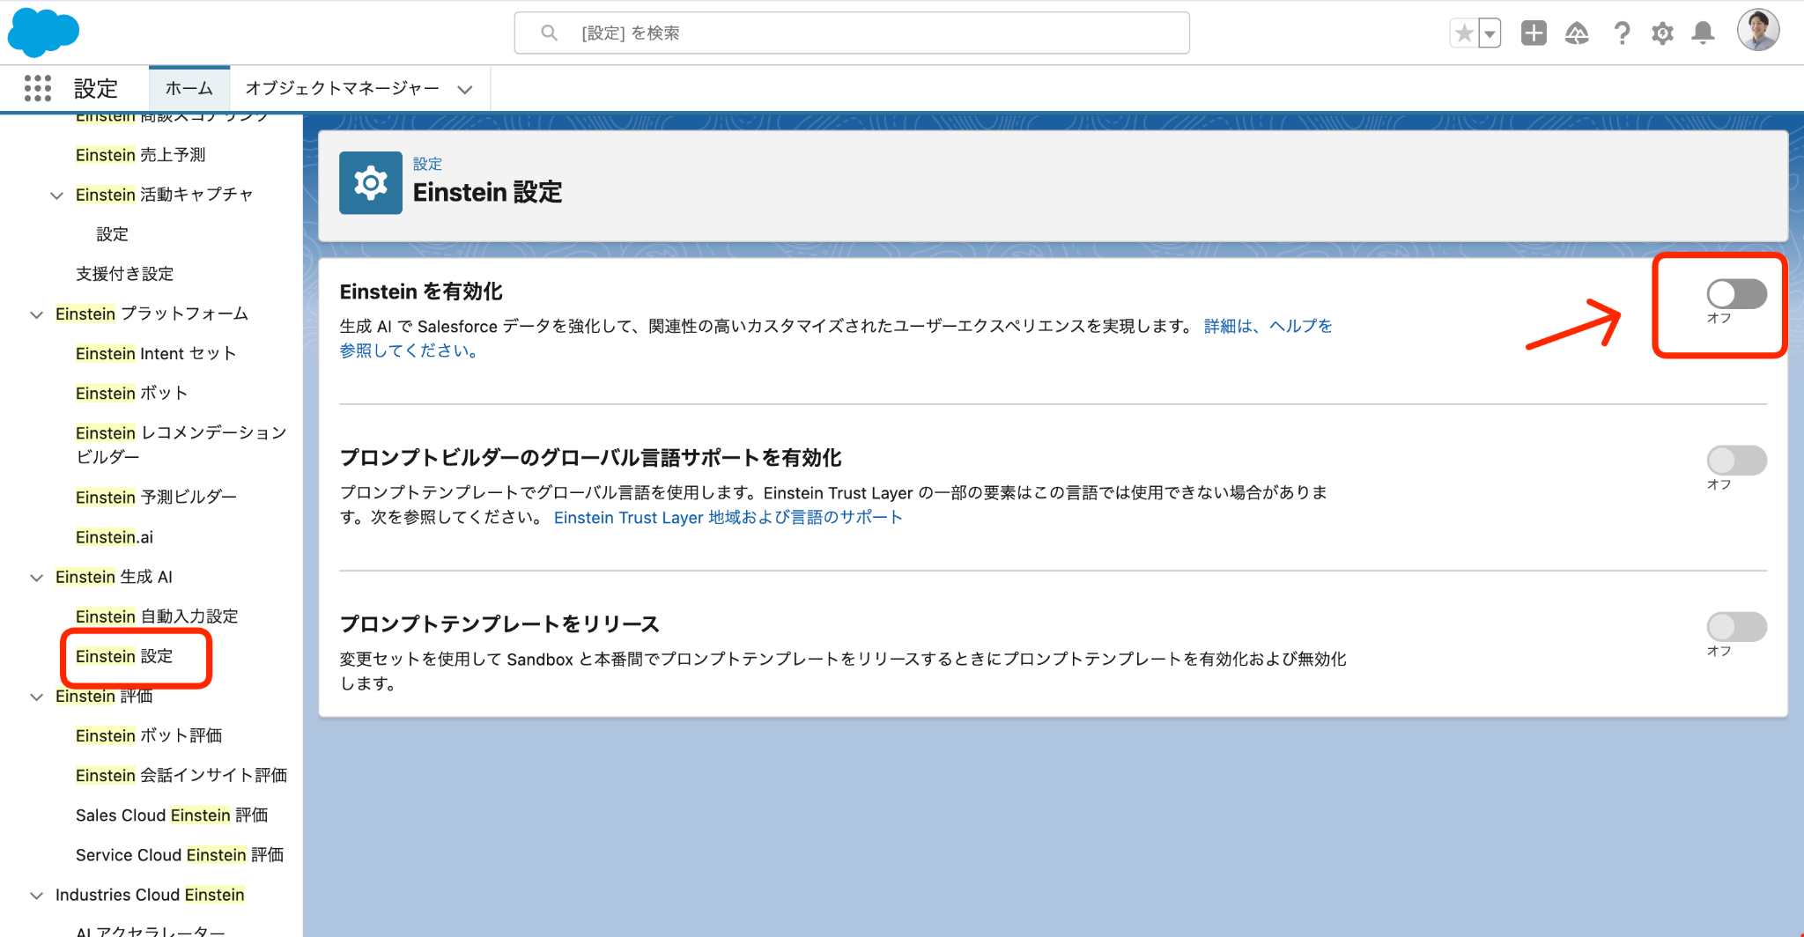Select Einstein 設定 in the sidebar

tap(124, 656)
